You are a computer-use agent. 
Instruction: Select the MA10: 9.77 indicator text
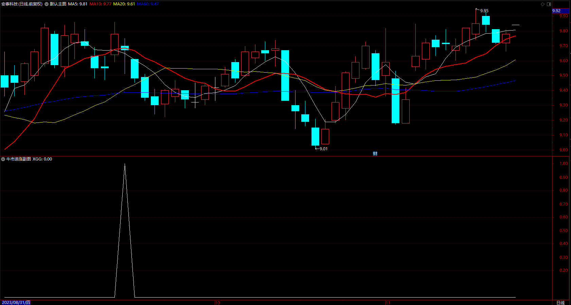(x=101, y=4)
